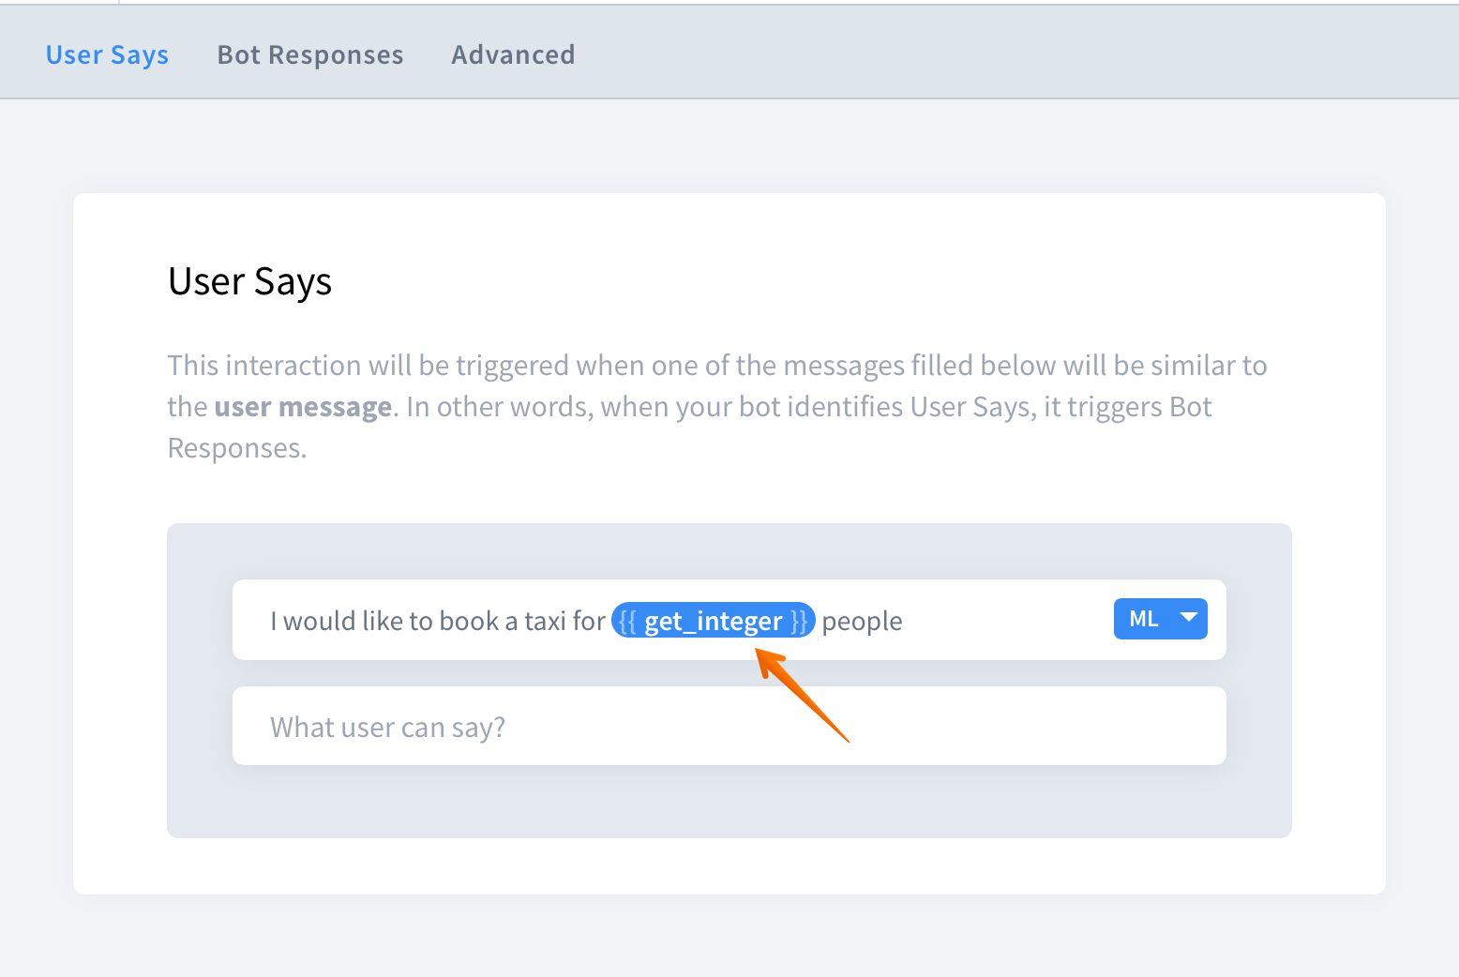Click the opening braces of get_integer tag

[x=628, y=621]
